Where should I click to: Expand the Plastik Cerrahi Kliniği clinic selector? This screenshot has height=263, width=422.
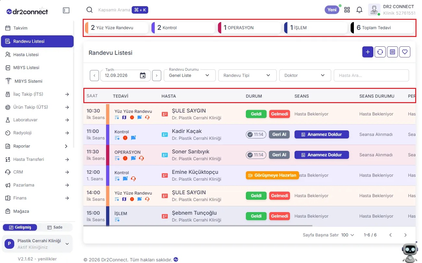[37, 244]
